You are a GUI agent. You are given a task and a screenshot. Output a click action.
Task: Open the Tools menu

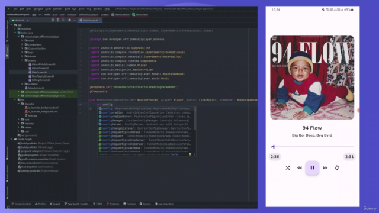pos(82,9)
